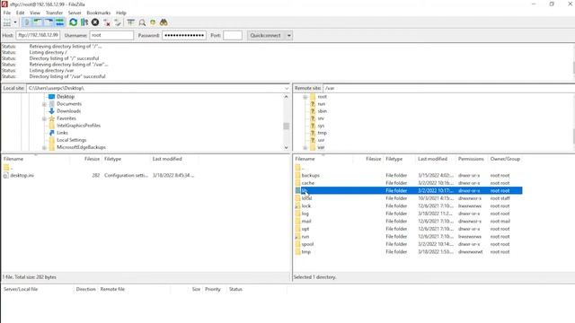
Task: Disconnect from the current server
Action: click(x=107, y=22)
